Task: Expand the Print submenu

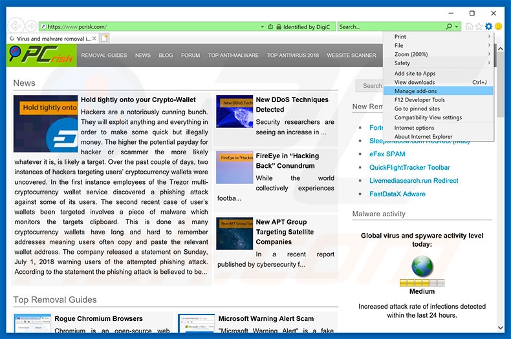Action: (441, 37)
